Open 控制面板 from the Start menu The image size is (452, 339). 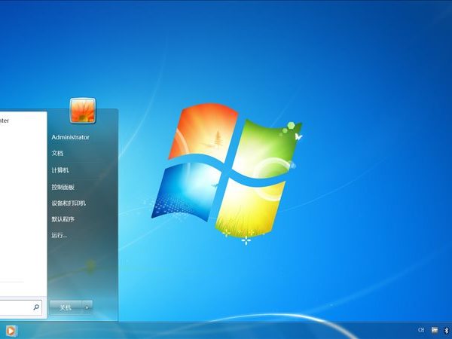(x=63, y=187)
